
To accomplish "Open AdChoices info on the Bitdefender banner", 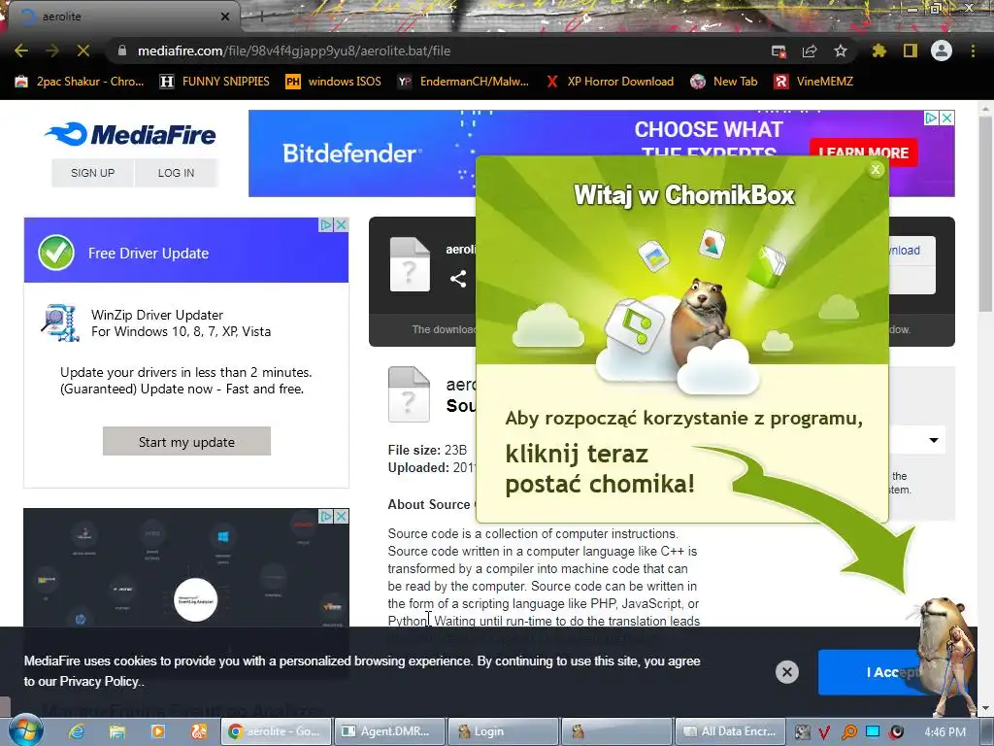I will [x=931, y=118].
